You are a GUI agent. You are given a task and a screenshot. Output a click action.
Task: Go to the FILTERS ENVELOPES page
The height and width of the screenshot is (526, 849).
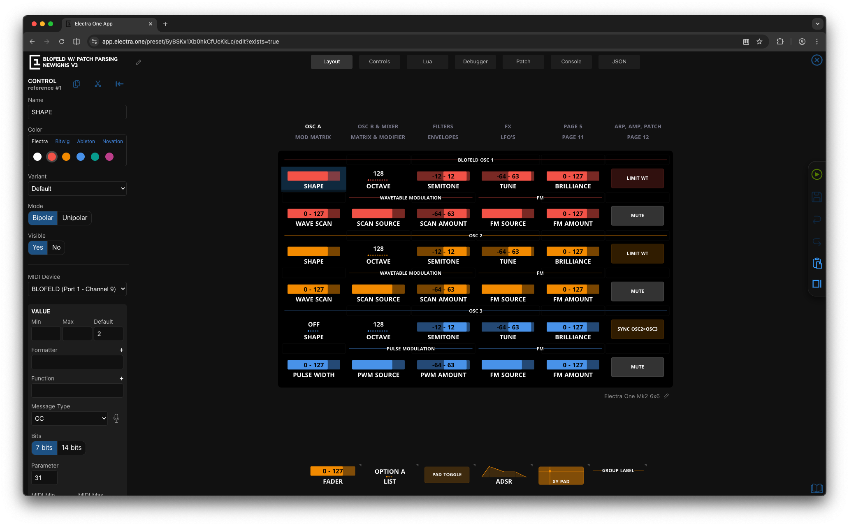pyautogui.click(x=443, y=132)
